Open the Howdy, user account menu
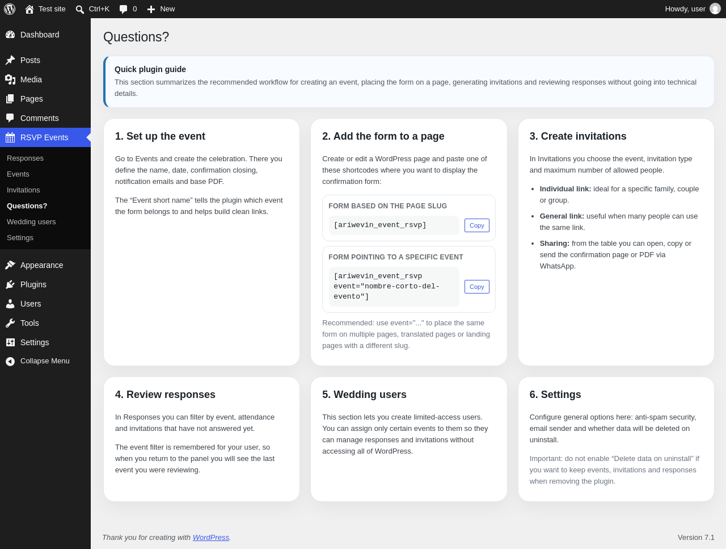This screenshot has width=726, height=549. (693, 9)
